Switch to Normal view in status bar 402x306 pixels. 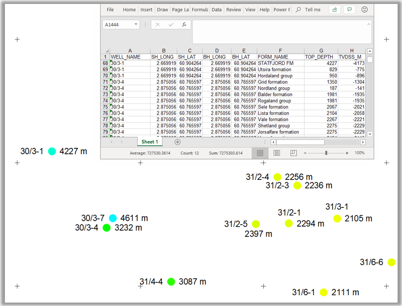point(260,153)
